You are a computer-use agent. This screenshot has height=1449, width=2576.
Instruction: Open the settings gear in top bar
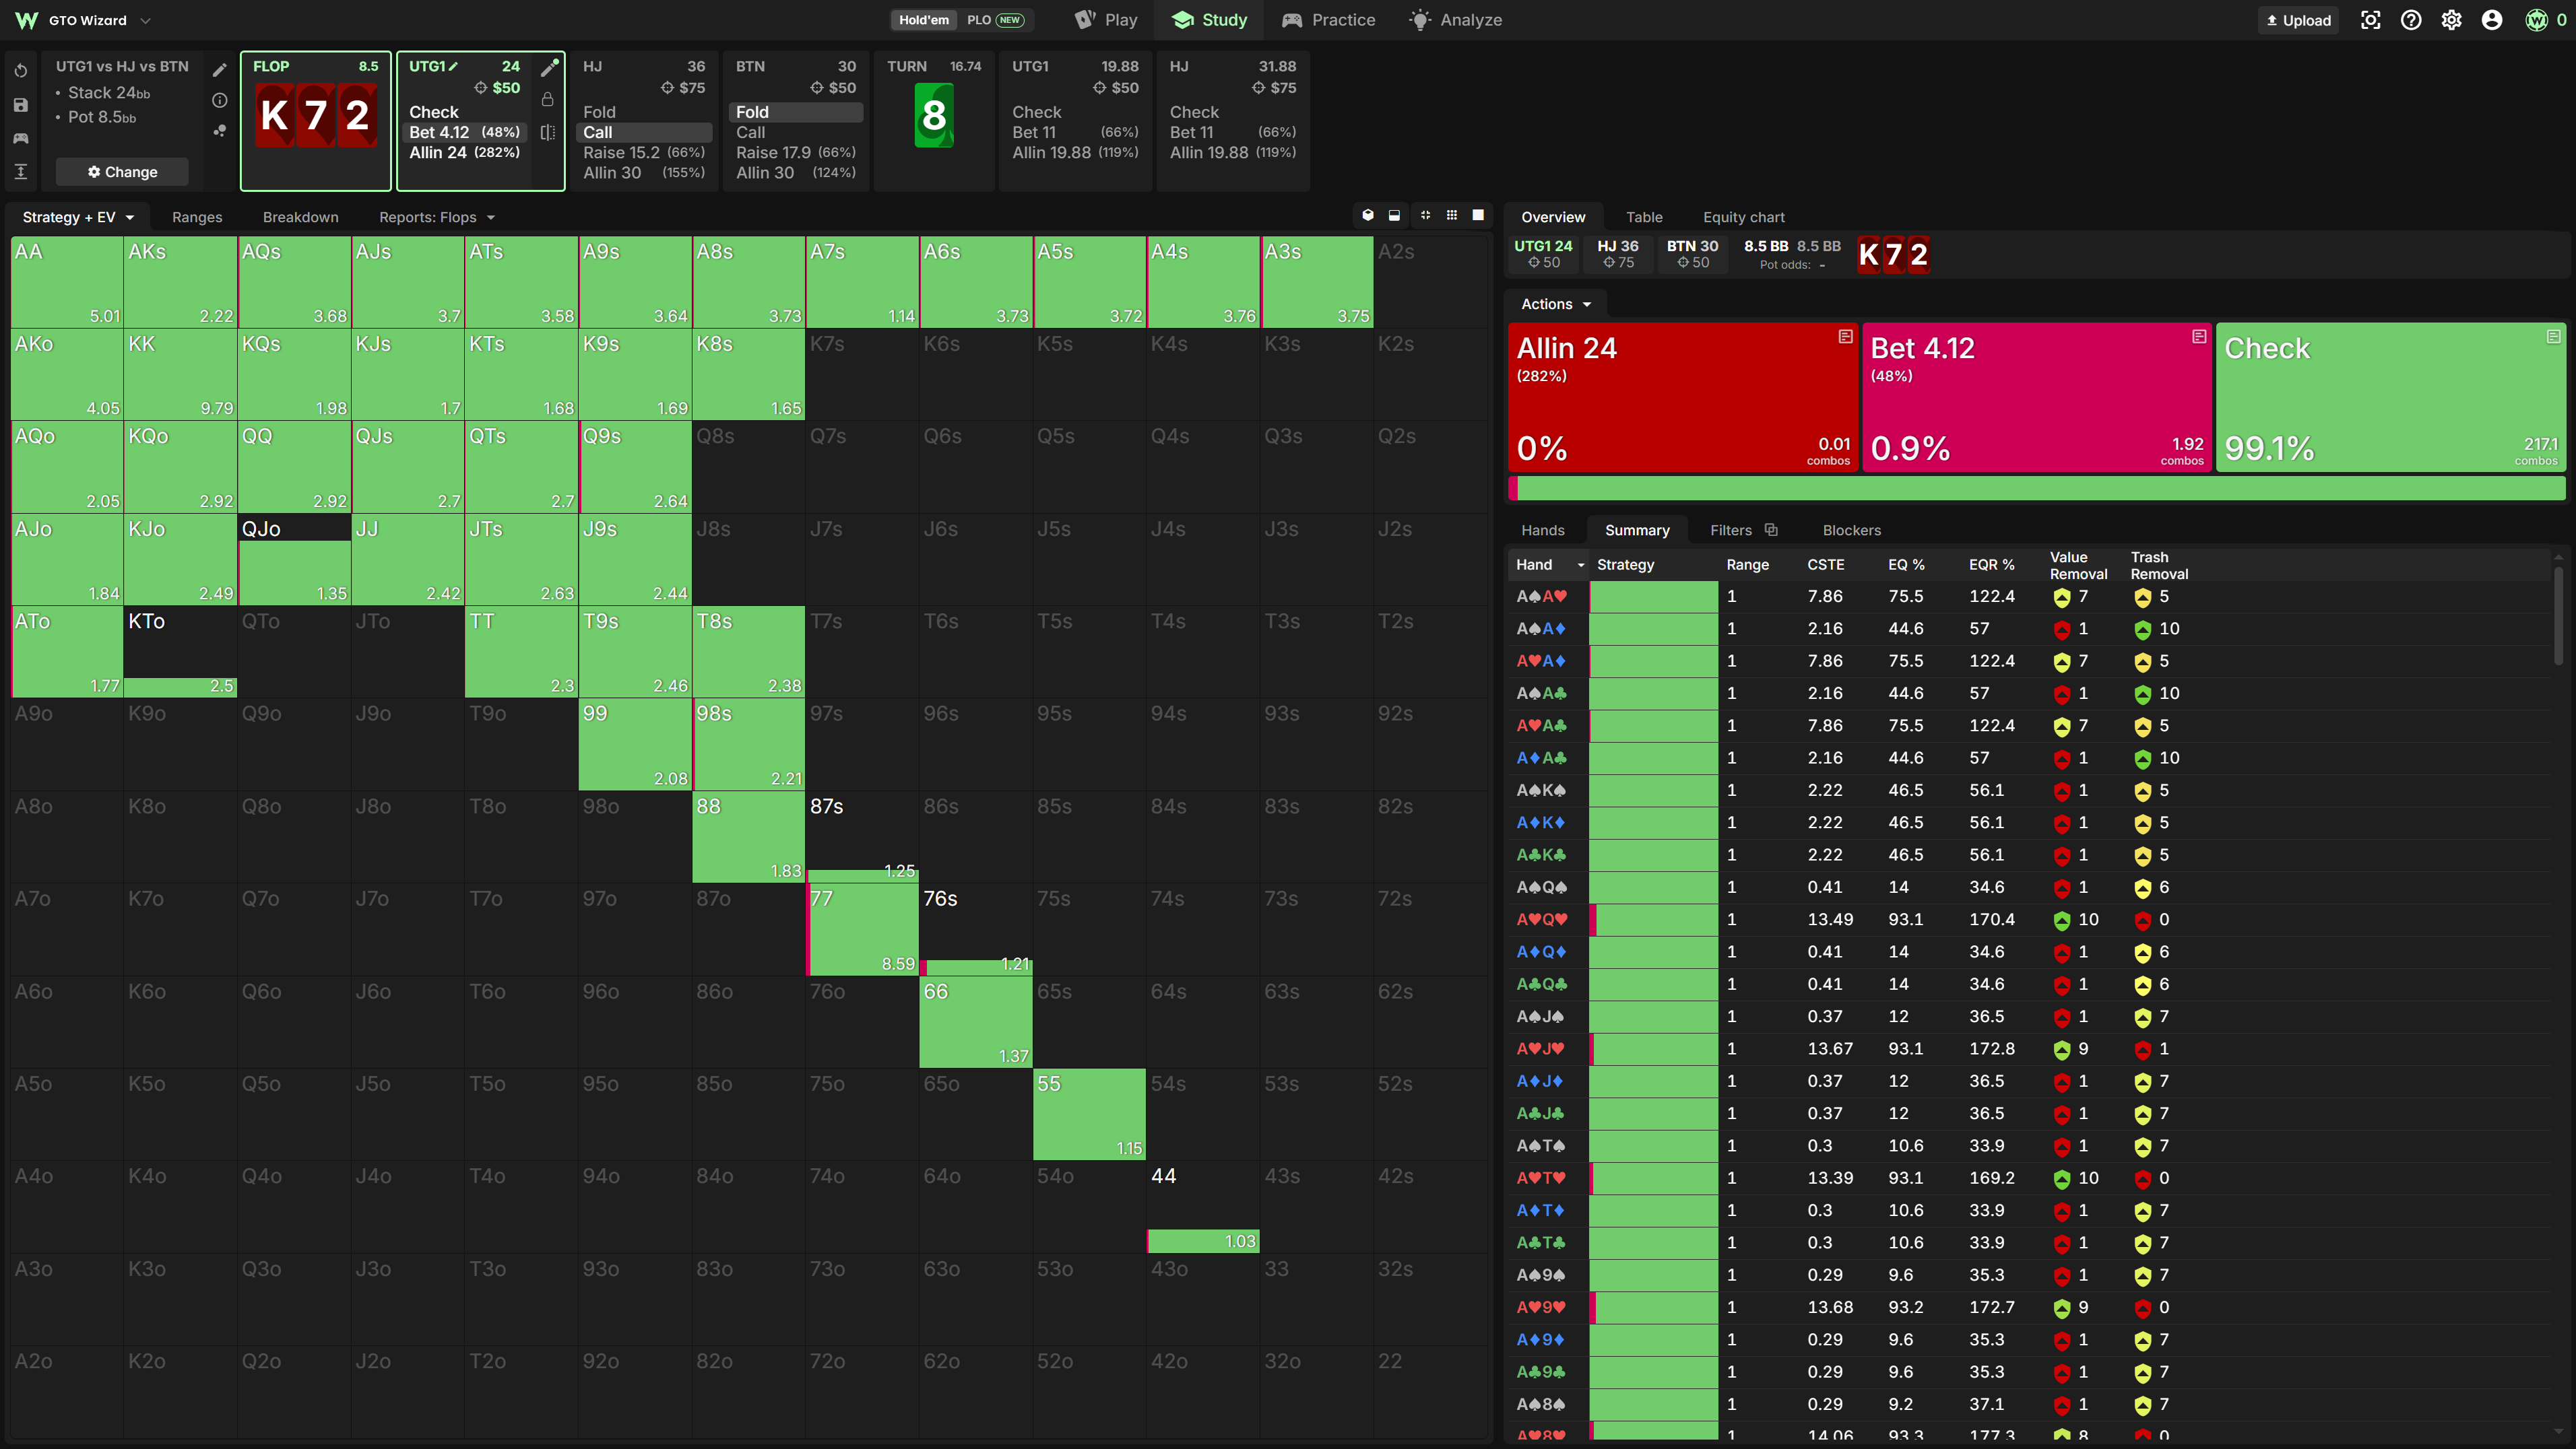tap(2451, 20)
